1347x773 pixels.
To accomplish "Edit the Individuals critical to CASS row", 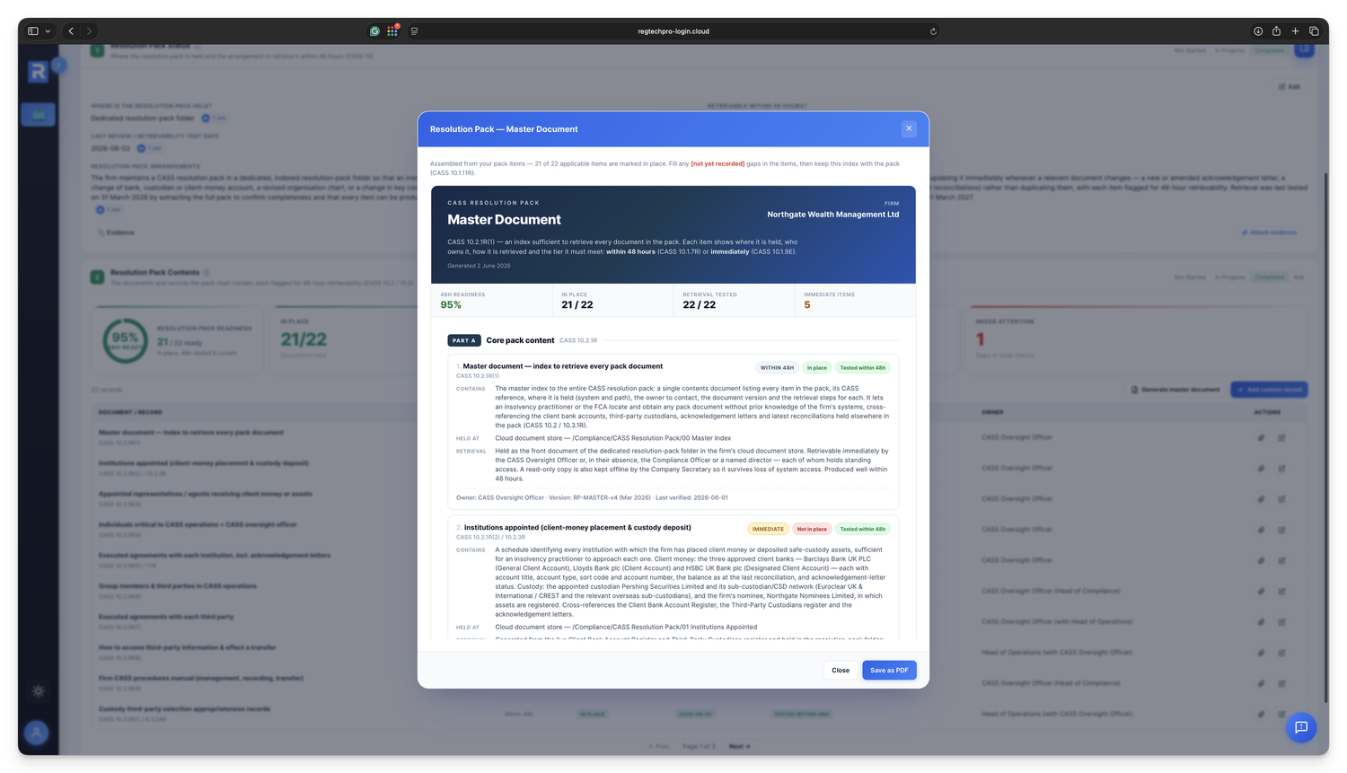I will click(1281, 530).
